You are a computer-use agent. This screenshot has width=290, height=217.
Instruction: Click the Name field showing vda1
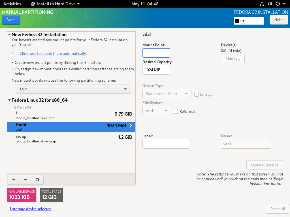tap(246, 144)
